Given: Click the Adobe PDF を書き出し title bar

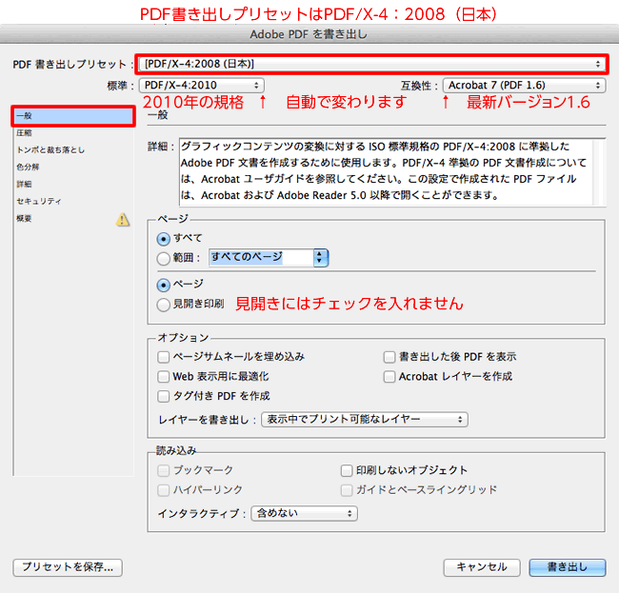Looking at the screenshot, I should tap(309, 34).
